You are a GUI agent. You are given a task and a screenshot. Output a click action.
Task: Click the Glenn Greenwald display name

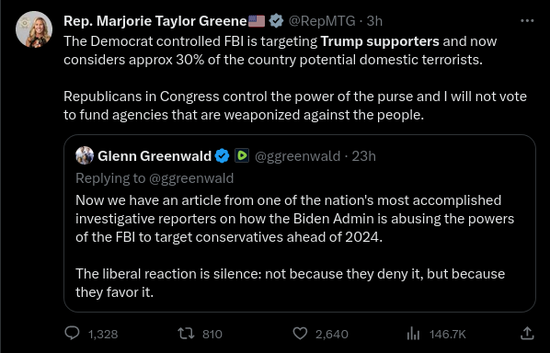[x=155, y=156]
